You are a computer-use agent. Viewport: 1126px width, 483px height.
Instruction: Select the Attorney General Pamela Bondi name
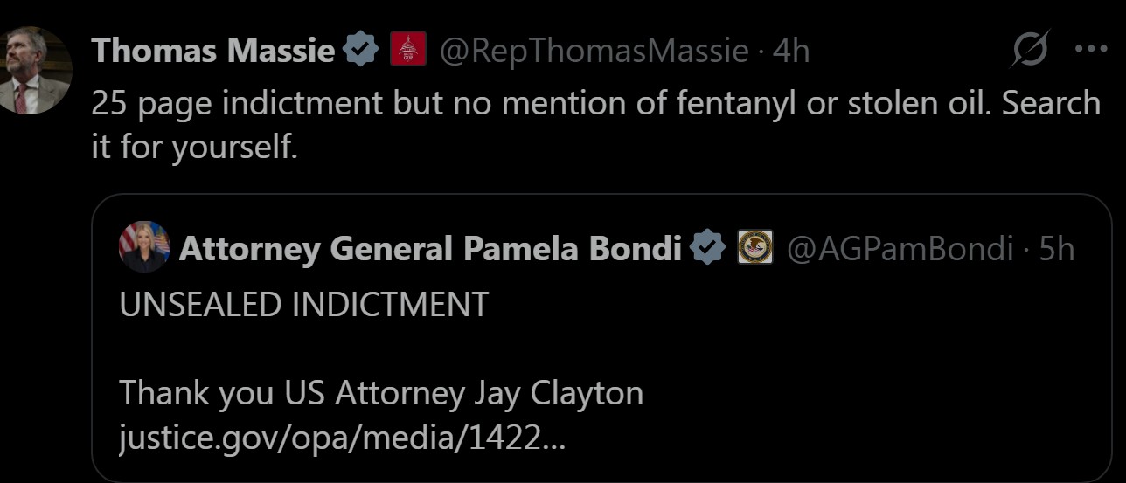coord(430,250)
